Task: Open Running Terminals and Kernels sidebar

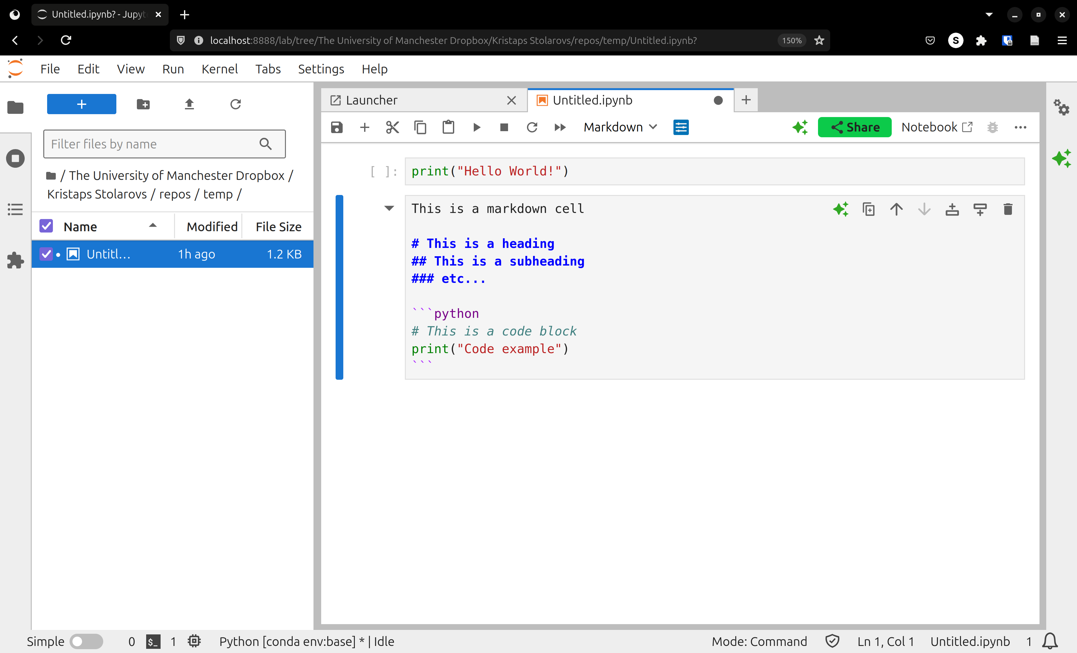Action: click(x=15, y=158)
